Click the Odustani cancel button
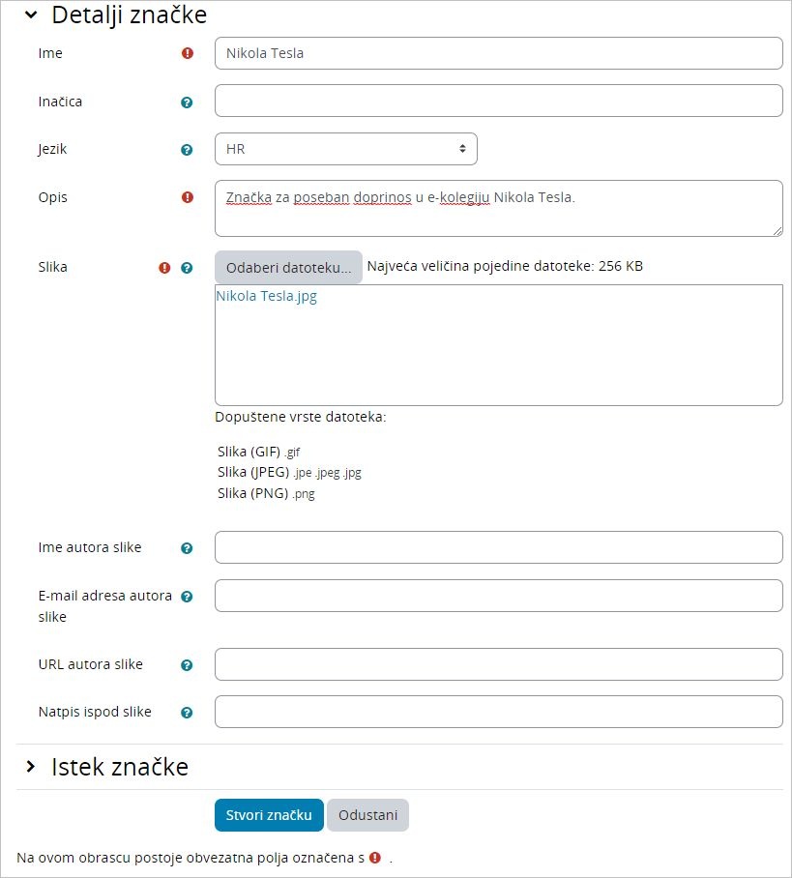Viewport: 792px width, 878px height. [x=367, y=815]
